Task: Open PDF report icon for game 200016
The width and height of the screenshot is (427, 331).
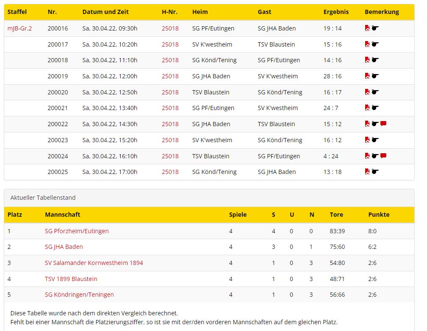Action: pyautogui.click(x=367, y=28)
